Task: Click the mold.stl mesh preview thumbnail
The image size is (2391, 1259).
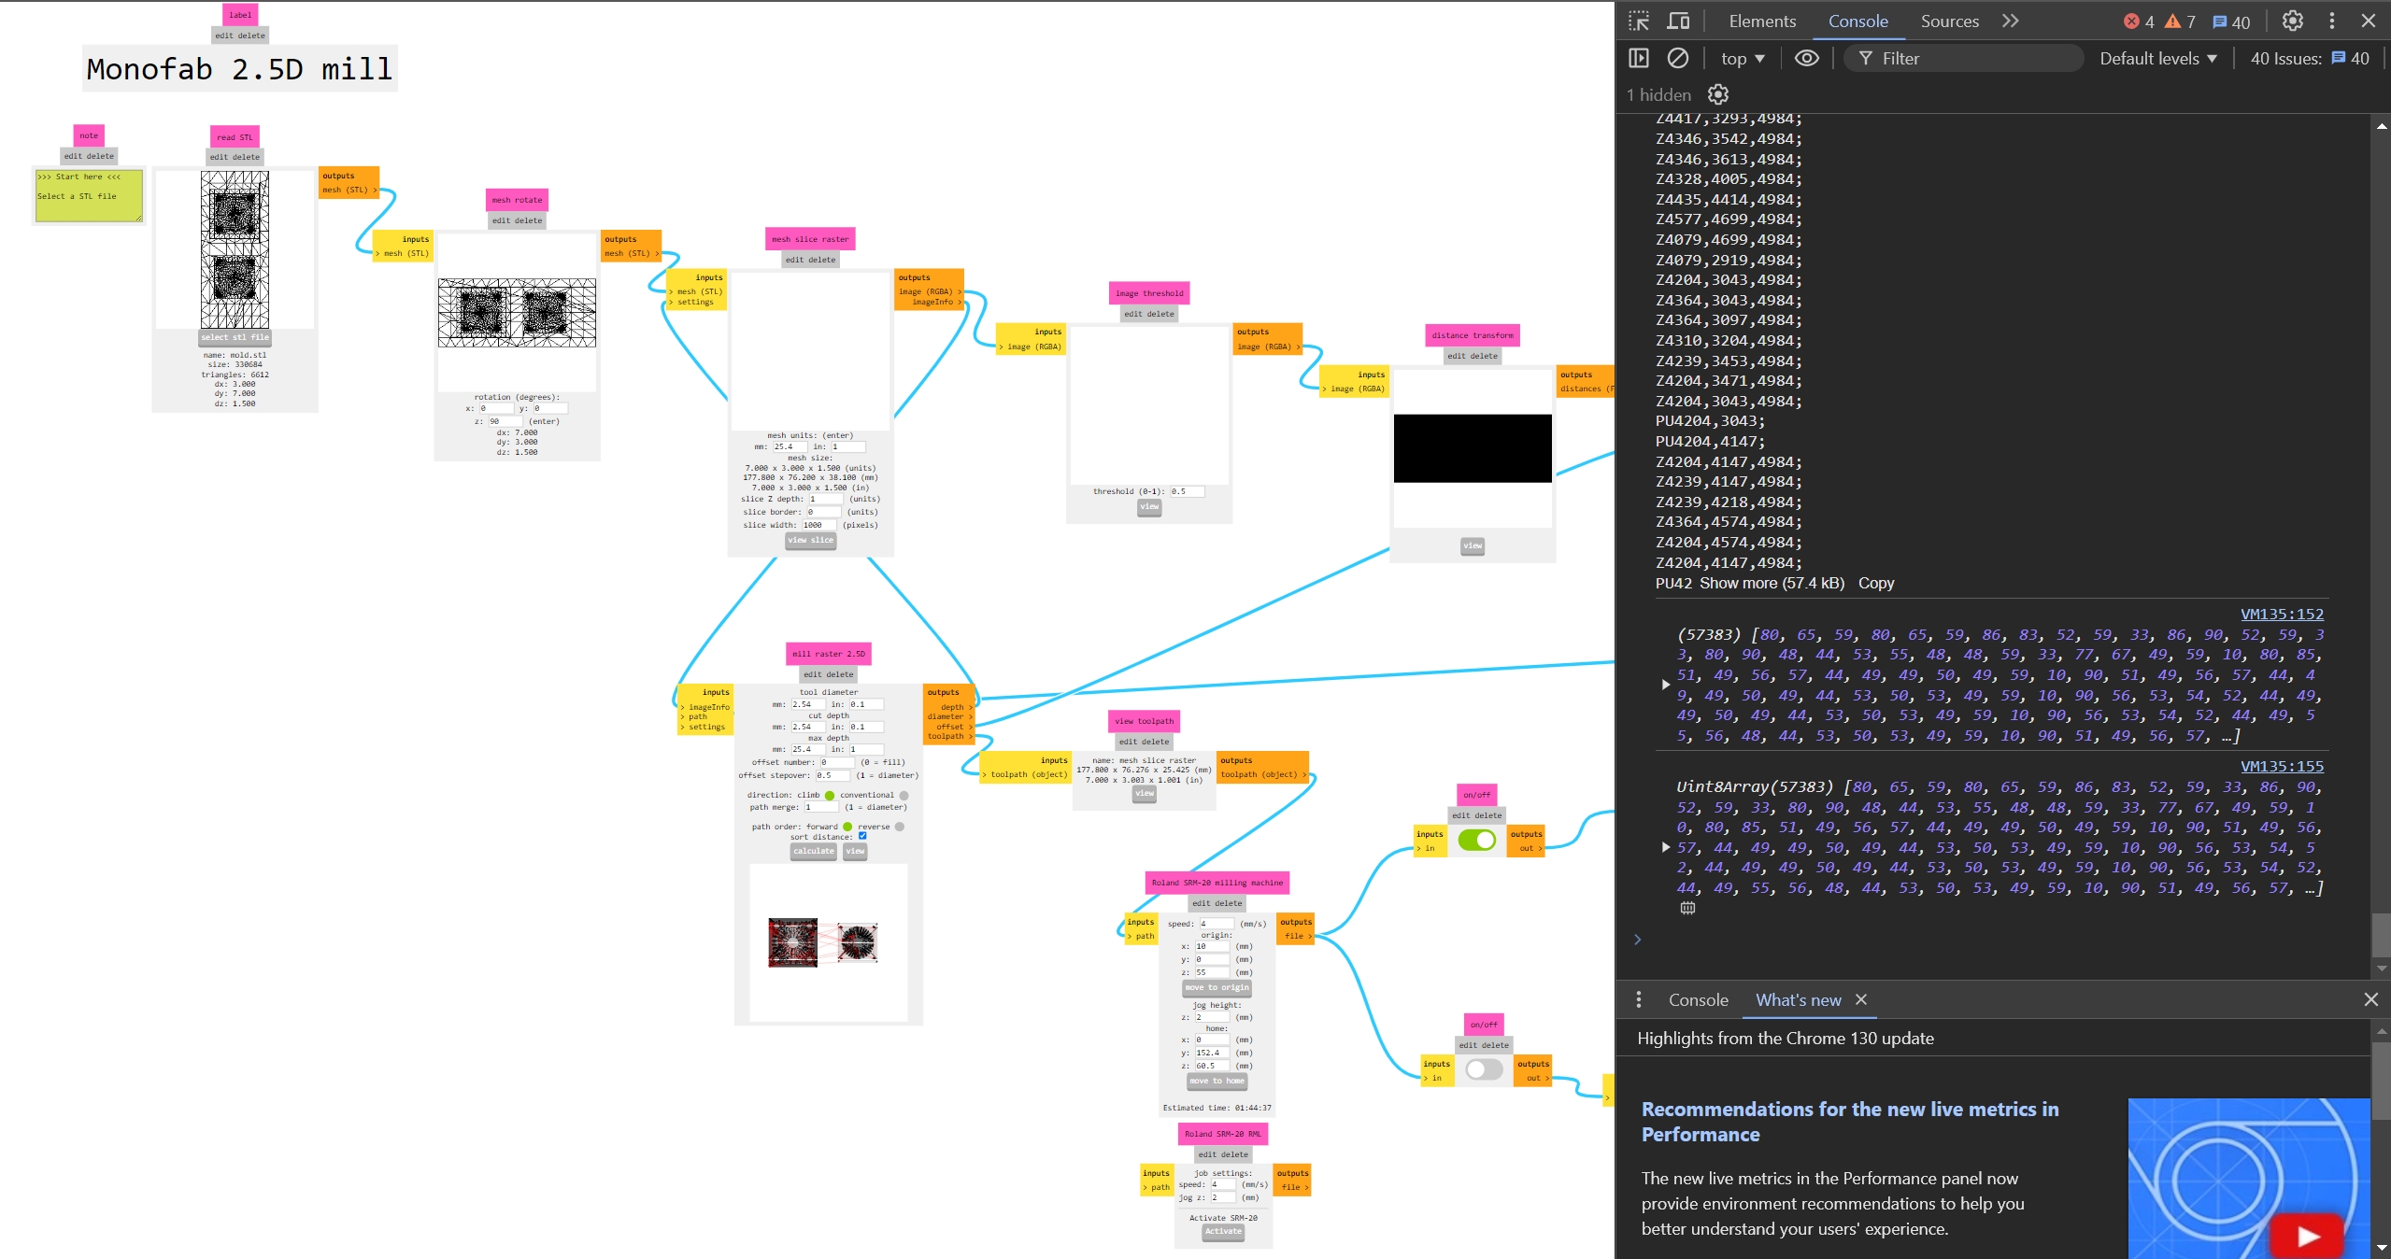Action: [235, 248]
